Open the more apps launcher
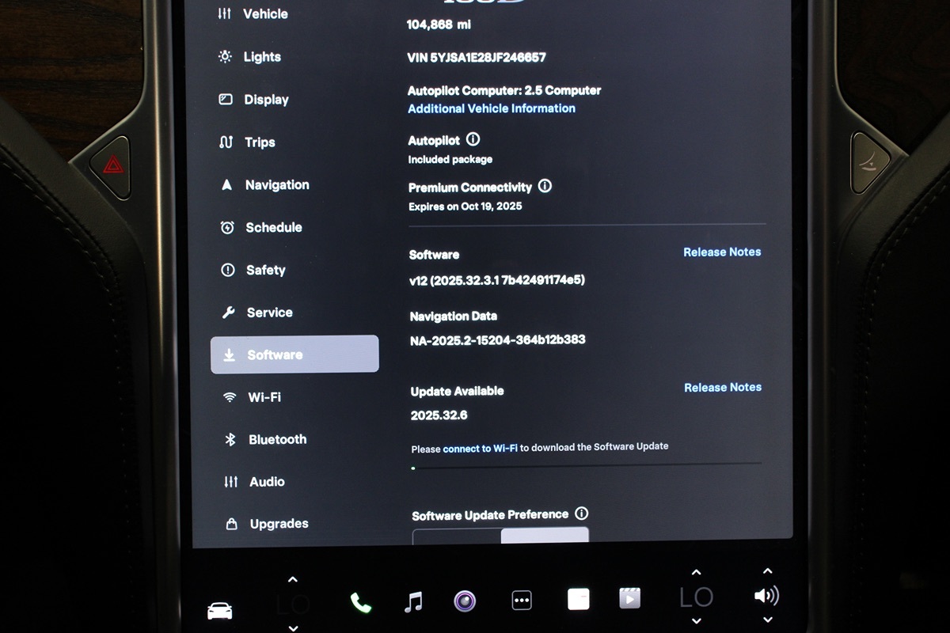The width and height of the screenshot is (950, 633). [x=521, y=601]
